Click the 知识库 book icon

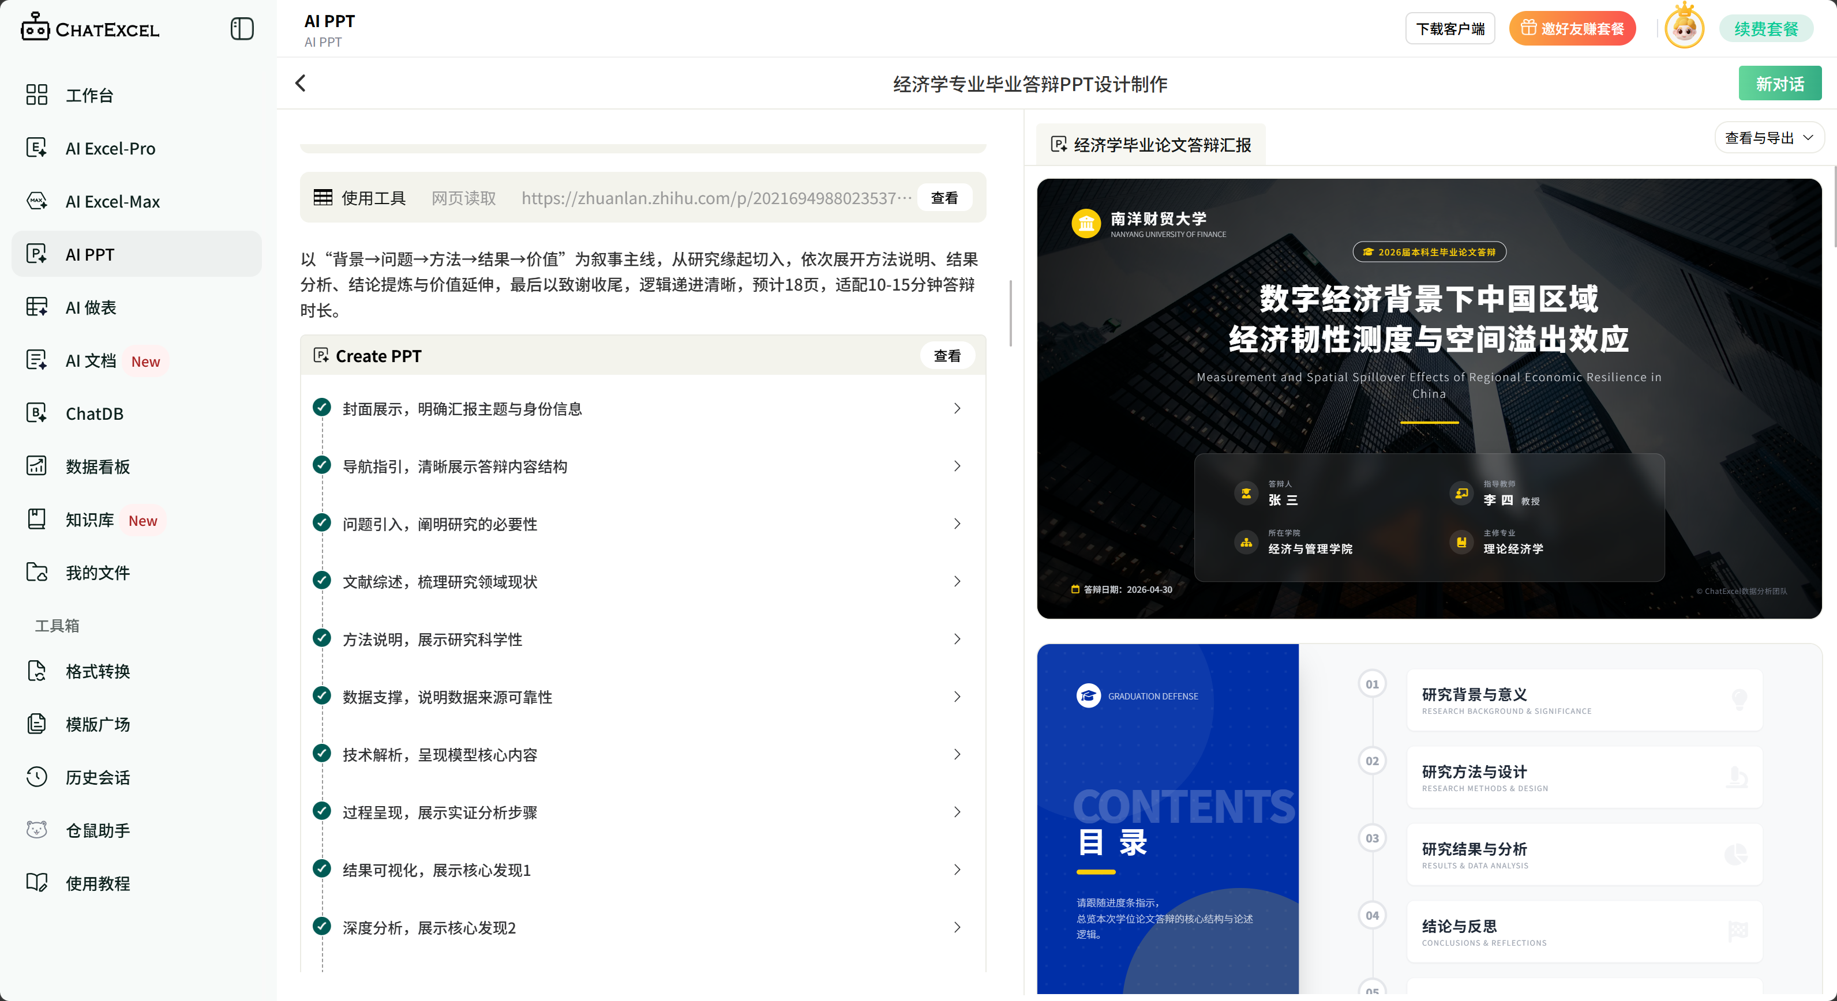click(36, 520)
